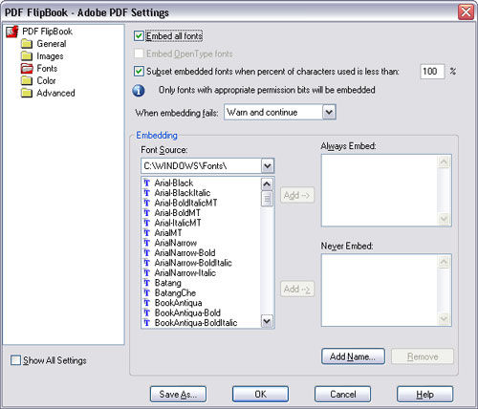Select the Images settings page

pos(50,56)
